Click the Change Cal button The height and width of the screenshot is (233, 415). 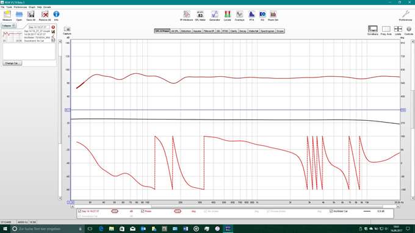(x=12, y=63)
